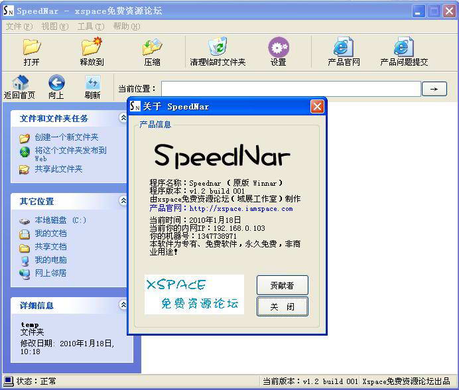459x390 pixels.
Task: Click the shared folder icon beside 共享此文件夹
Action: (x=25, y=169)
